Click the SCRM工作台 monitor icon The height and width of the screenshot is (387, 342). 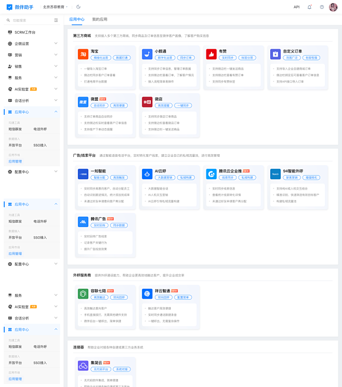[10, 32]
